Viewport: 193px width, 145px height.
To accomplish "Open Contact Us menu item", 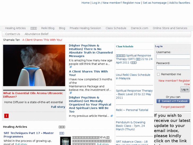I will [12, 34].
